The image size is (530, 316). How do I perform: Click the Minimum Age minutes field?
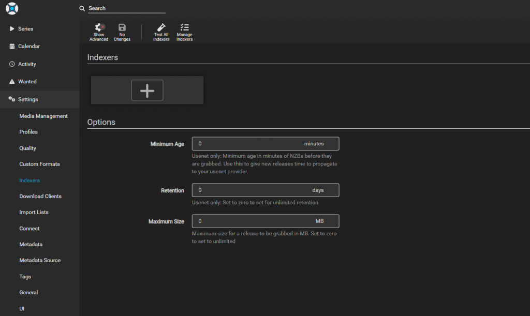266,143
